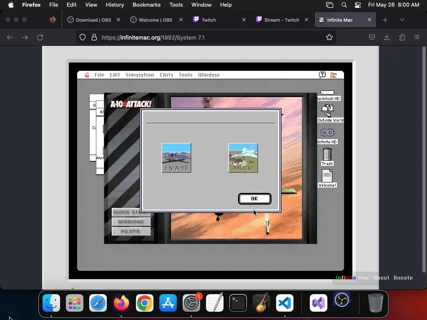Screen dimensions: 427x320
Task: Launch OBS Studio from the Dock
Action: [x=342, y=300]
